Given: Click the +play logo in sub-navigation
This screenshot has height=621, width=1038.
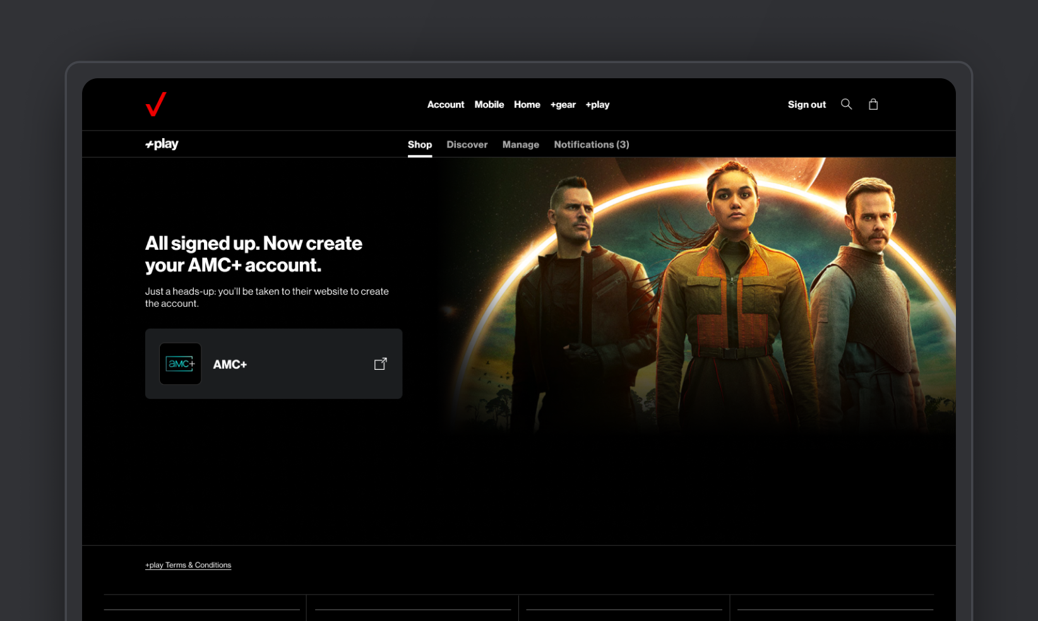Looking at the screenshot, I should pyautogui.click(x=162, y=144).
